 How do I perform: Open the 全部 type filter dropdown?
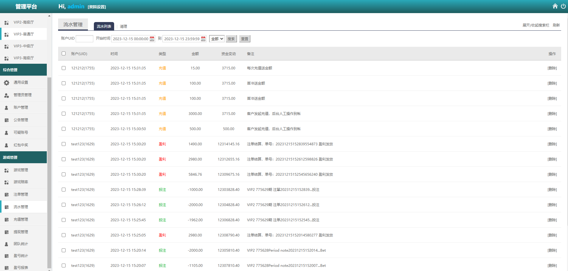[217, 38]
